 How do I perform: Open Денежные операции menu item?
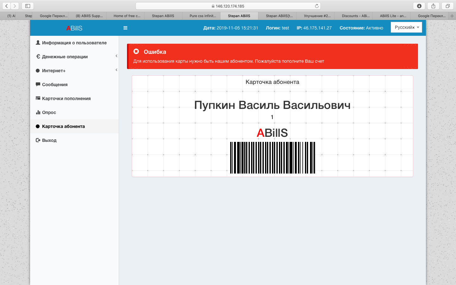74,57
